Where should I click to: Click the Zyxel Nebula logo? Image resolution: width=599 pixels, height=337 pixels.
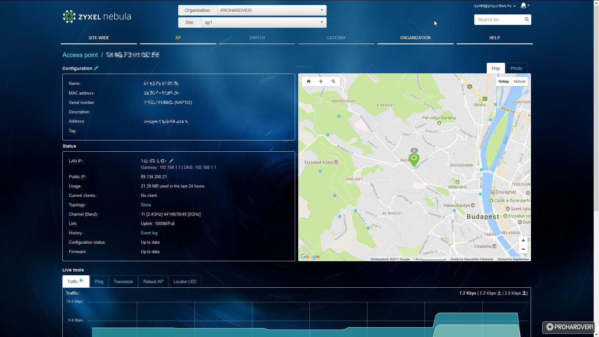[97, 17]
